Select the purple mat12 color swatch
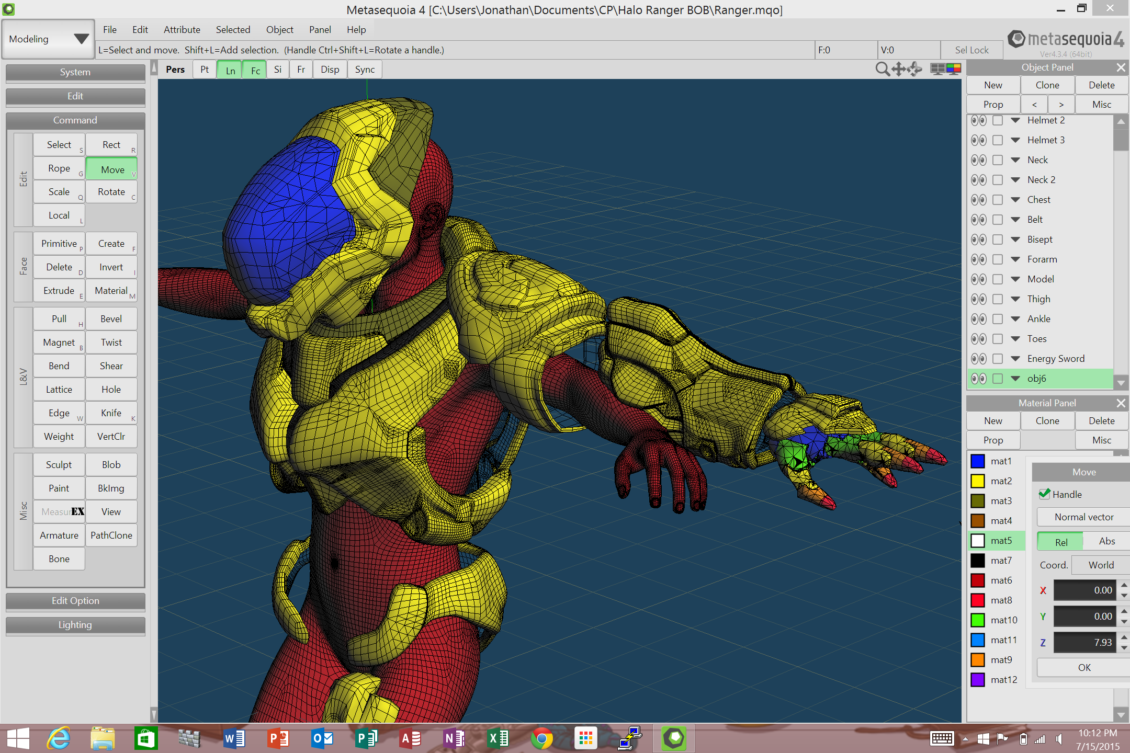The image size is (1130, 753). tap(977, 680)
